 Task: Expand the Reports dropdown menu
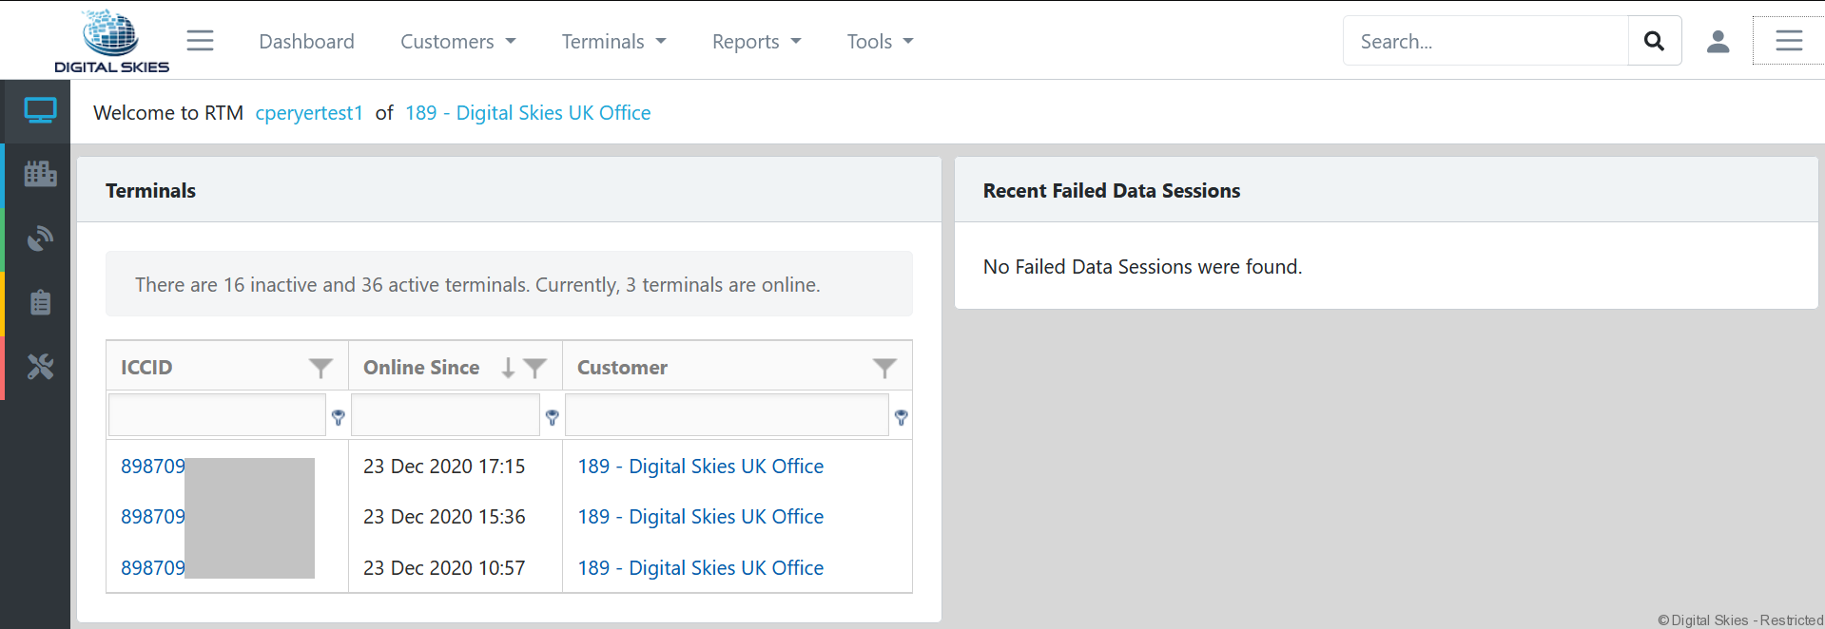tap(756, 42)
